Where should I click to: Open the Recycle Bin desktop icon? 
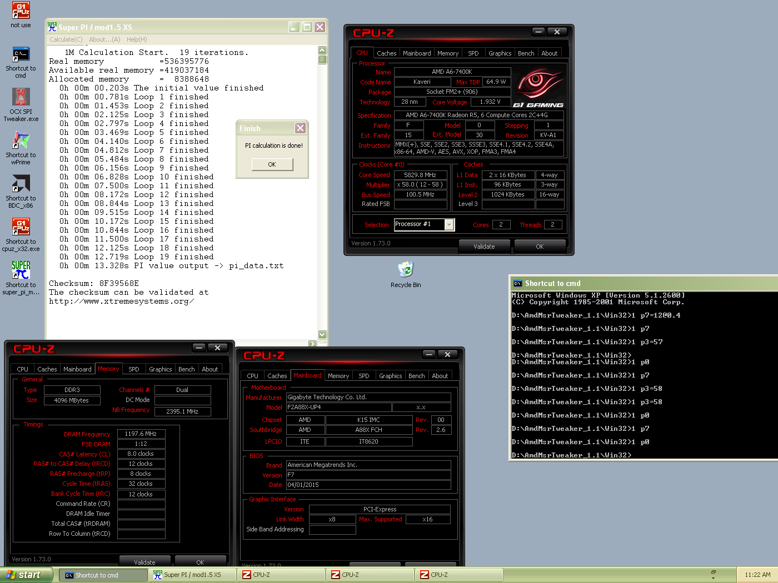click(x=406, y=274)
